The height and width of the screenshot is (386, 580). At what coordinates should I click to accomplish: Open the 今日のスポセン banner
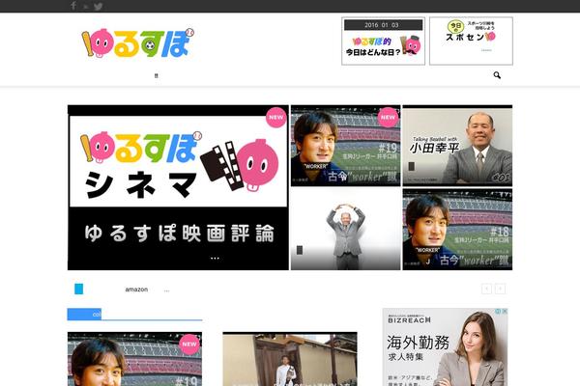click(x=471, y=41)
